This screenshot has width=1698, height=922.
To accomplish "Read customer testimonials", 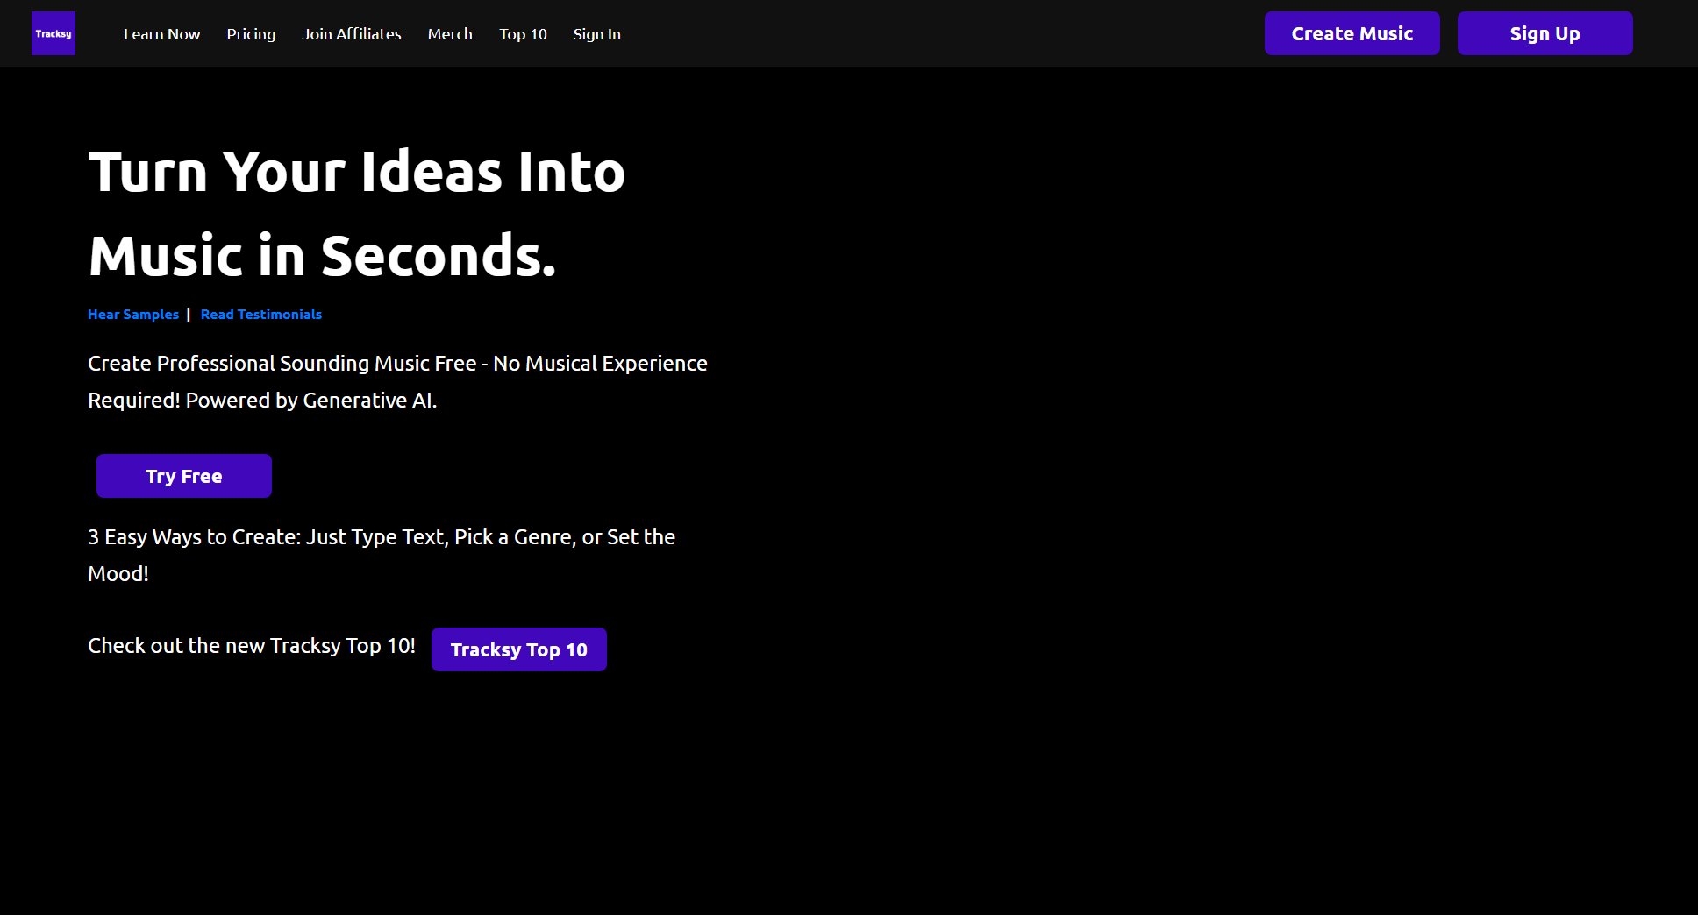I will click(x=260, y=314).
